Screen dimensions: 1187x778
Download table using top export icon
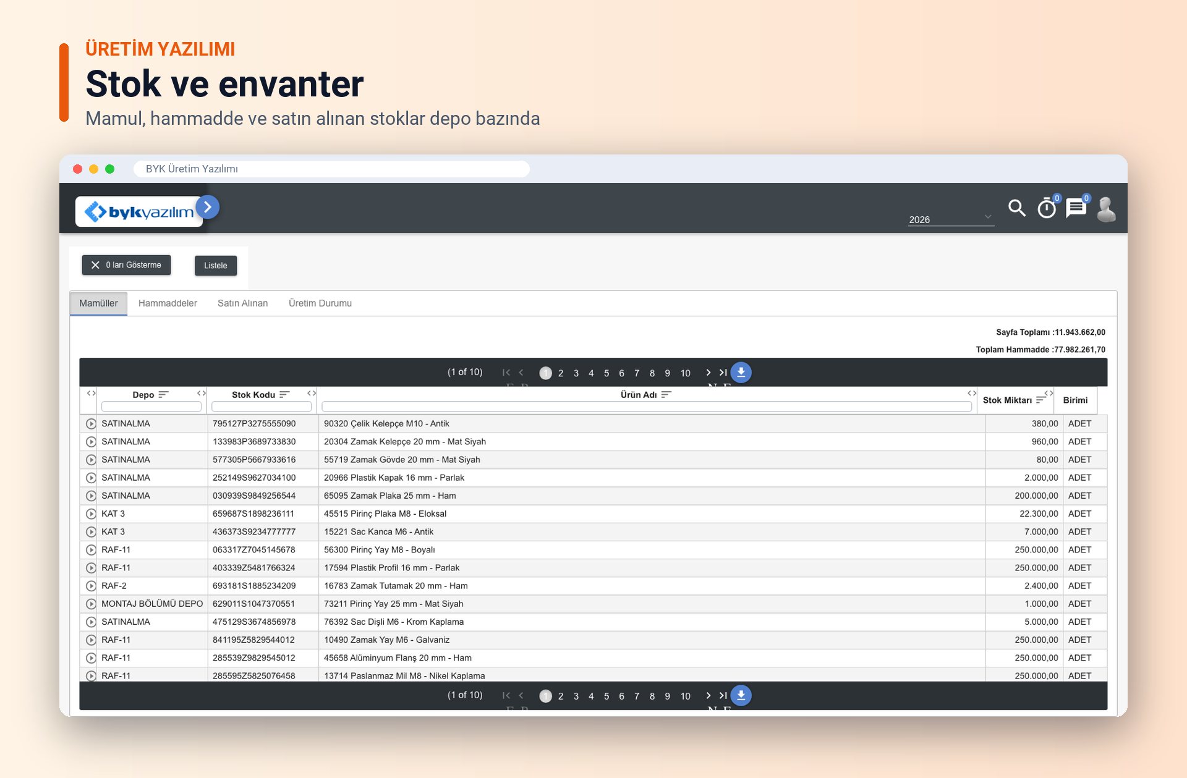pos(741,372)
